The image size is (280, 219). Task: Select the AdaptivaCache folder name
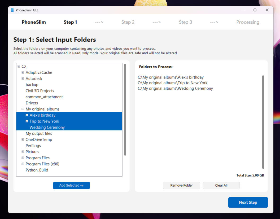coord(39,72)
